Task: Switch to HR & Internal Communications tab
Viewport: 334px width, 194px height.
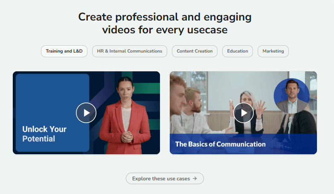Action: [130, 51]
